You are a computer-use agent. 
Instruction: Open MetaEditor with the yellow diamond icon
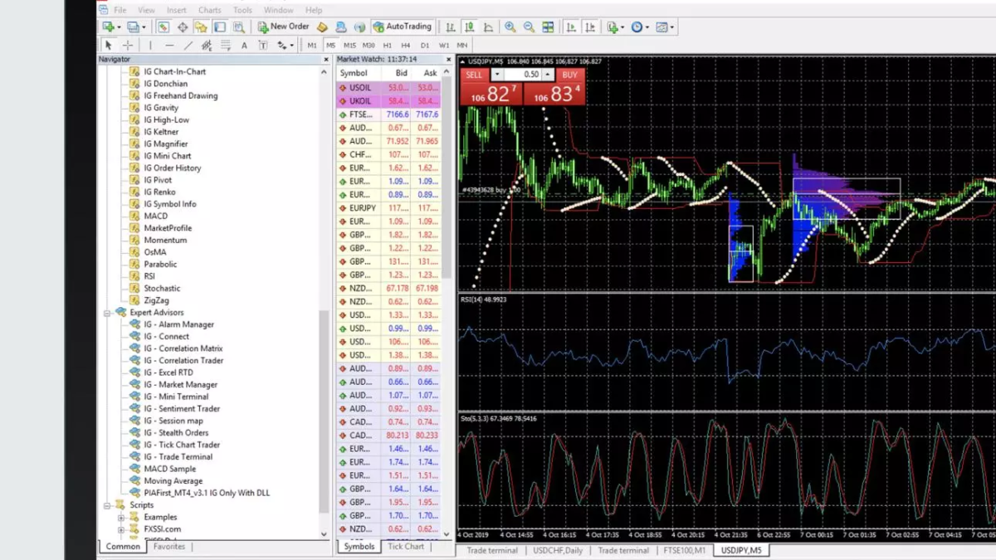[322, 27]
